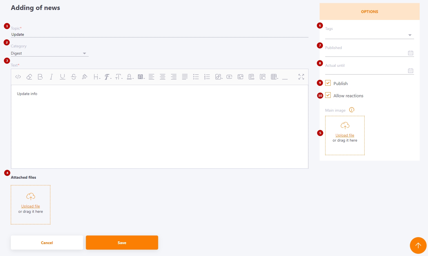Screen dimensions: 428x256
Task: Toggle the Allow reactions checkbox
Action: [x=328, y=95]
